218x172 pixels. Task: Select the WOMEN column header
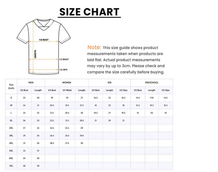(x=67, y=83)
